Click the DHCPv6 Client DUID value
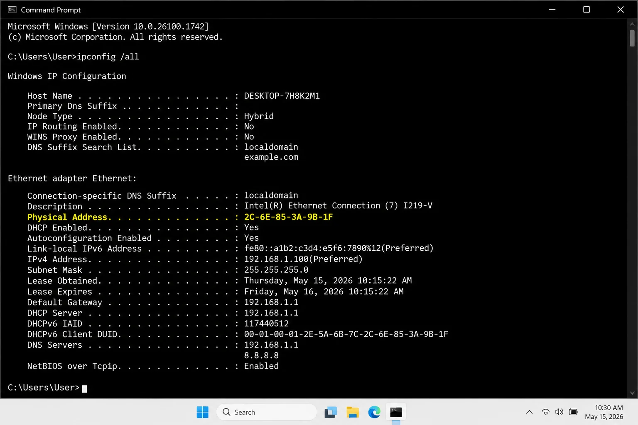 click(346, 334)
